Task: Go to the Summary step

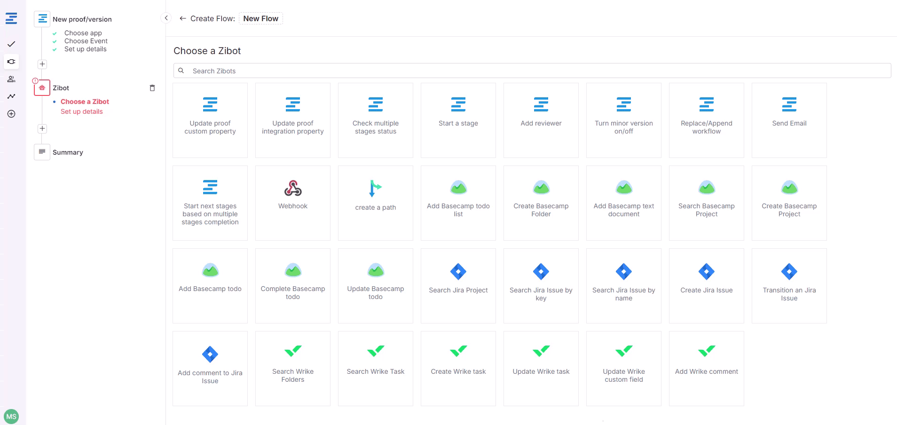Action: coord(68,152)
